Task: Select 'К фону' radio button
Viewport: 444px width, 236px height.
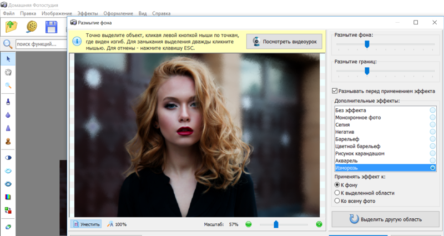Action: [x=337, y=185]
